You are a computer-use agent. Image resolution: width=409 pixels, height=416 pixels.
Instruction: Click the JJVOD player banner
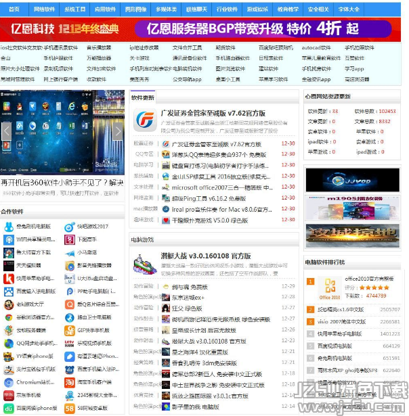352,180
